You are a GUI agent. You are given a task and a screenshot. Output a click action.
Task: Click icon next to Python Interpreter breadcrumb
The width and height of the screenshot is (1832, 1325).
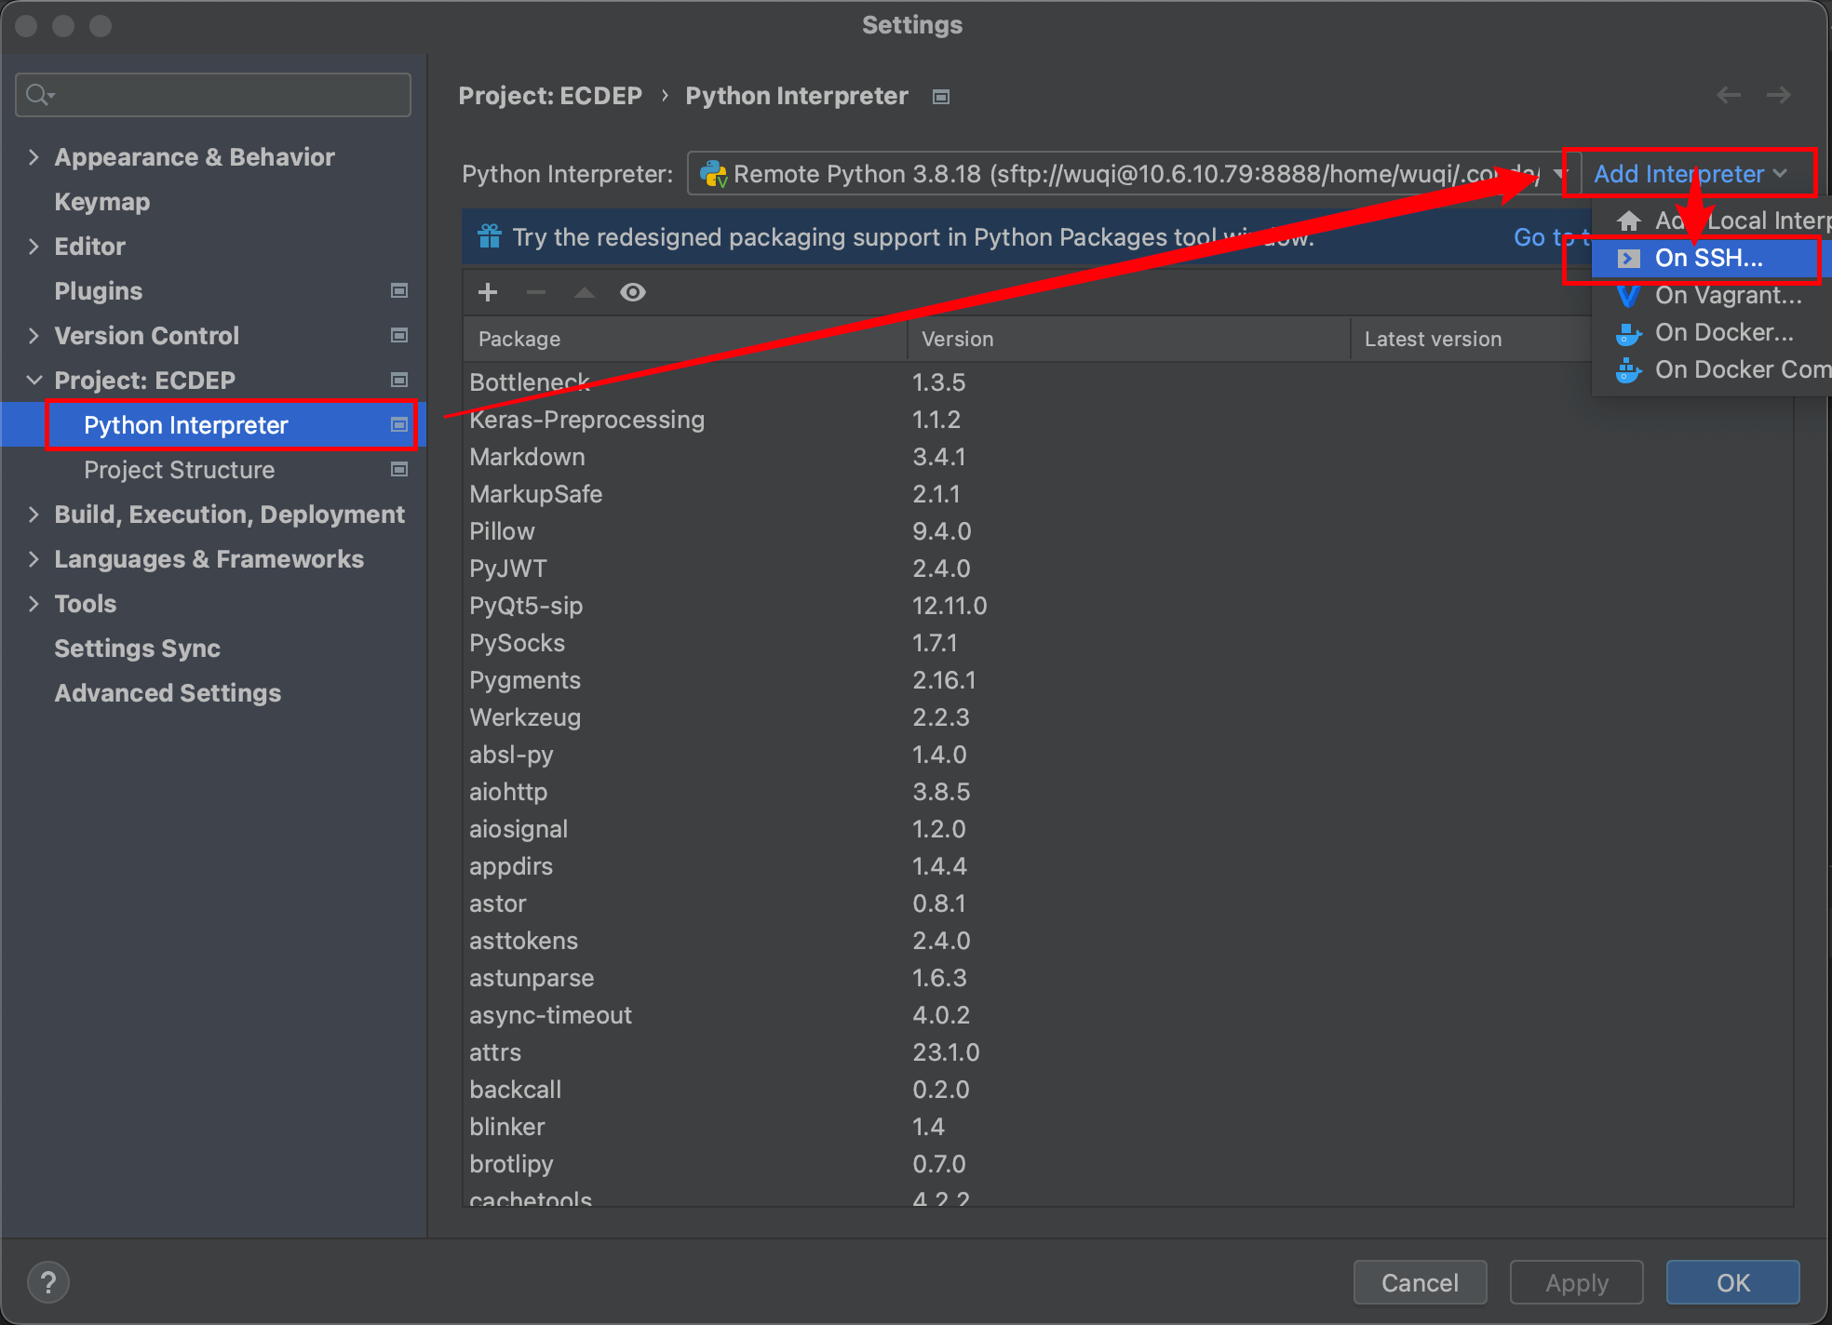[941, 97]
